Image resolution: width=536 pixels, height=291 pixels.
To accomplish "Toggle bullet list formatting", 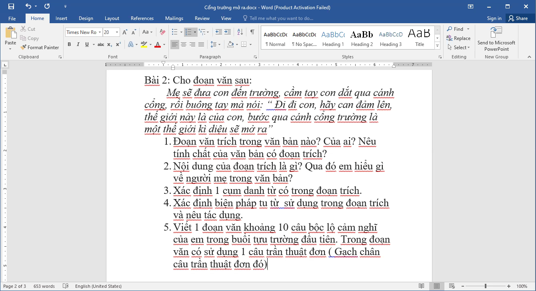I will coord(174,32).
